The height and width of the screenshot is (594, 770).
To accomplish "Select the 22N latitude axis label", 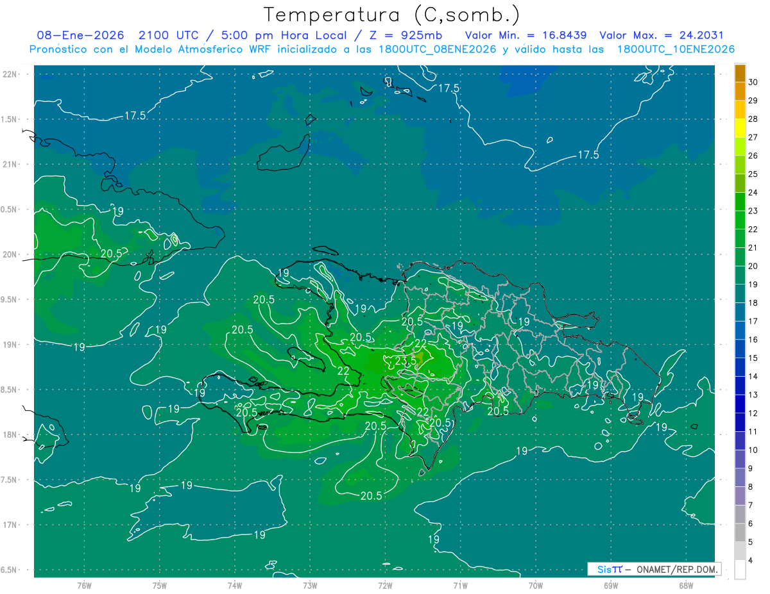I will pos(11,74).
